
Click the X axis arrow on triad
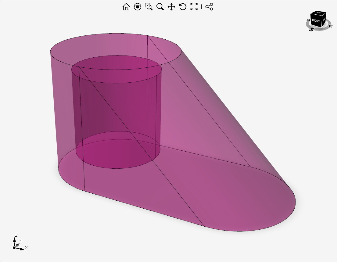[23, 249]
